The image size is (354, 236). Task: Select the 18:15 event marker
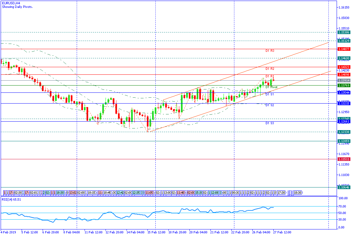click(91, 193)
